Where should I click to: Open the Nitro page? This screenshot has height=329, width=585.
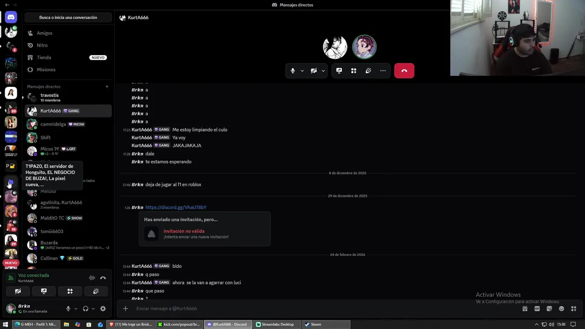[x=68, y=45]
